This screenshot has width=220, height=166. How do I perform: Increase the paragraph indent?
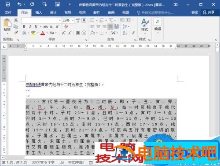point(128,20)
